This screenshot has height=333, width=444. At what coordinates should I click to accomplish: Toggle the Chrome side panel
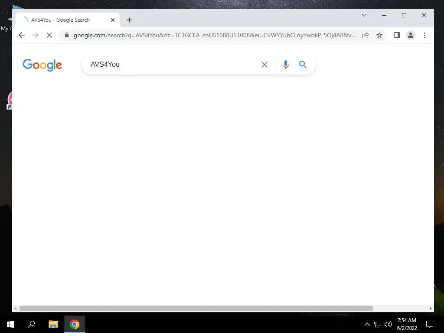click(x=396, y=35)
